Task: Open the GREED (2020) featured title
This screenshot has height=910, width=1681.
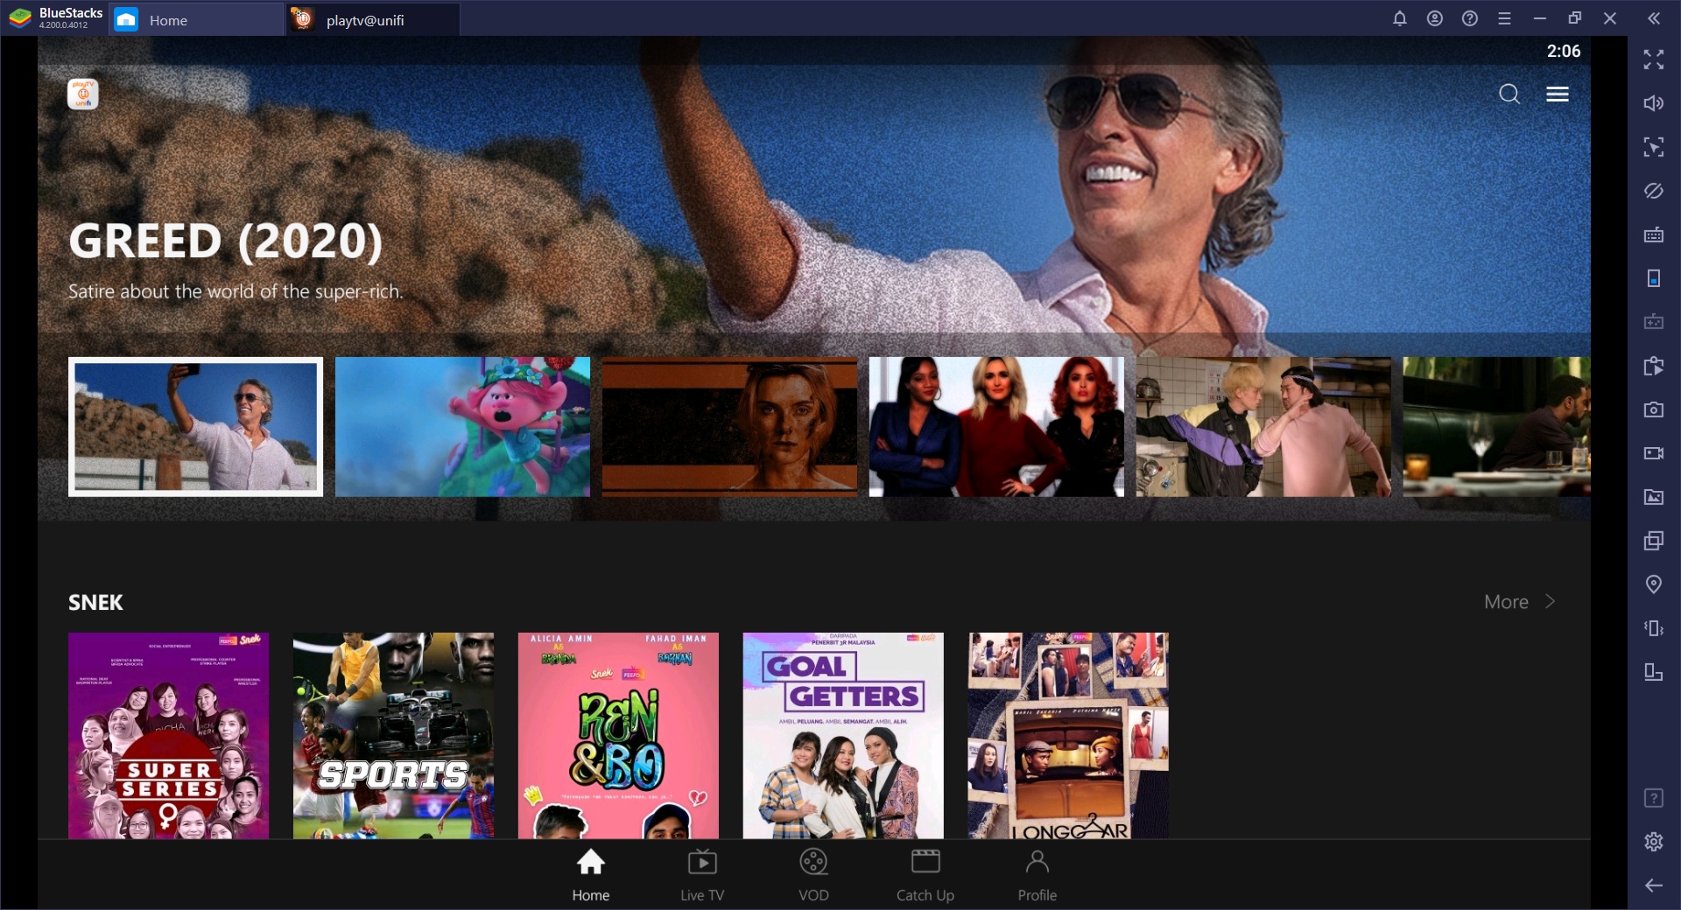Action: [x=225, y=241]
